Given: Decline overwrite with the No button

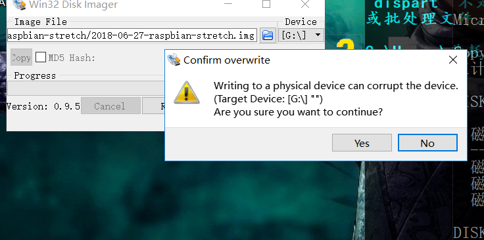Looking at the screenshot, I should (x=427, y=143).
